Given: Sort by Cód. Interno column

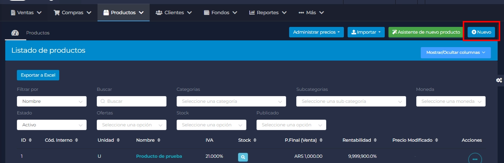Looking at the screenshot, I should pyautogui.click(x=76, y=140).
